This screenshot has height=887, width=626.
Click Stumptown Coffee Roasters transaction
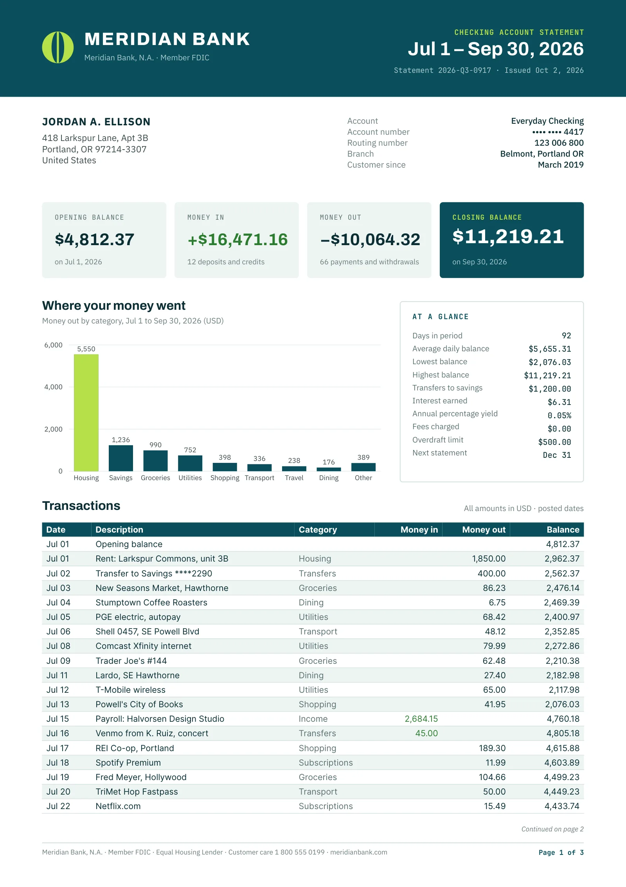313,602
